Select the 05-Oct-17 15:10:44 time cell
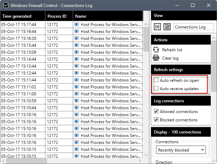 [23, 108]
